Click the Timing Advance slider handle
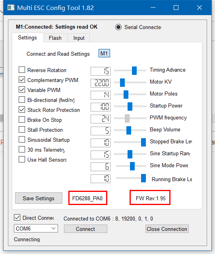215x254 pixels. click(134, 70)
